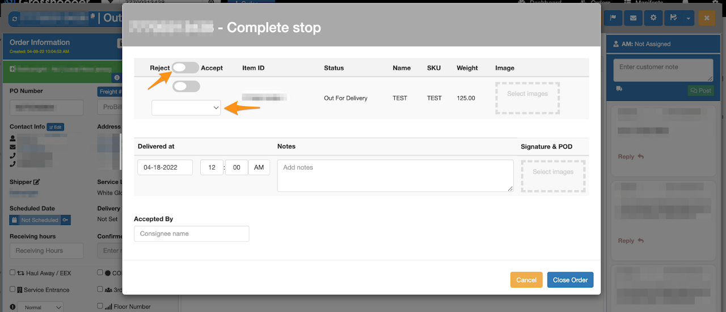Select images for Signature & POD
The height and width of the screenshot is (312, 726).
click(553, 176)
